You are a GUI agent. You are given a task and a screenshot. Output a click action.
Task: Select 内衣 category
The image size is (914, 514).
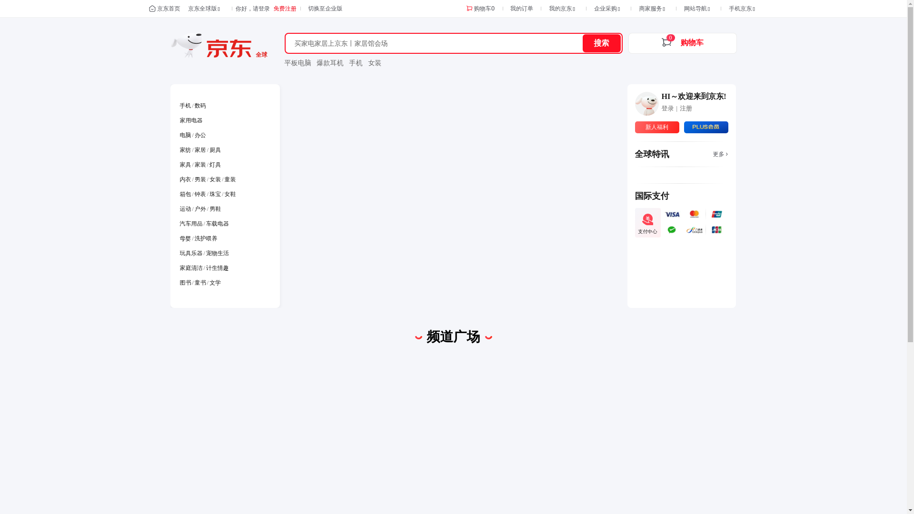pyautogui.click(x=185, y=179)
